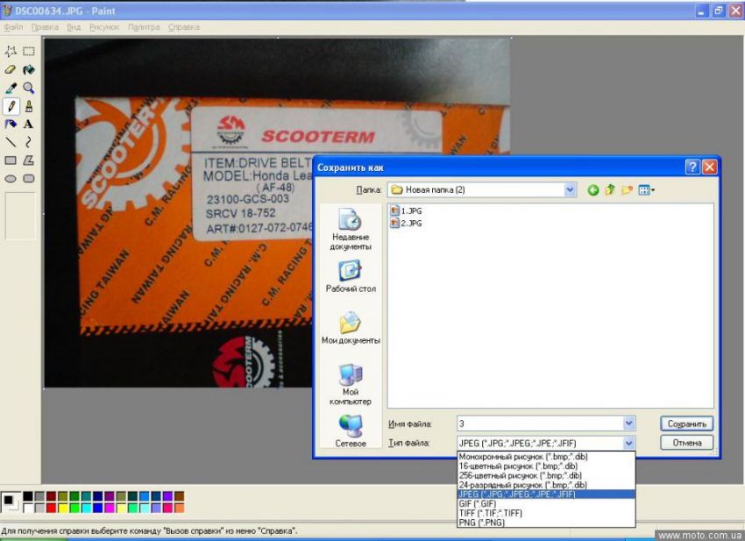Open the Вид menu

tap(74, 27)
